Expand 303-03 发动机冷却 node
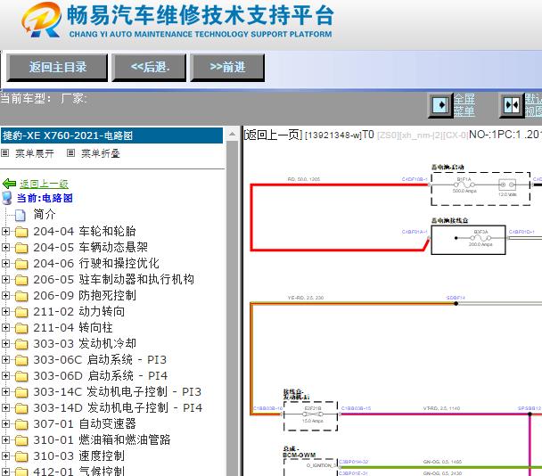 point(5,343)
